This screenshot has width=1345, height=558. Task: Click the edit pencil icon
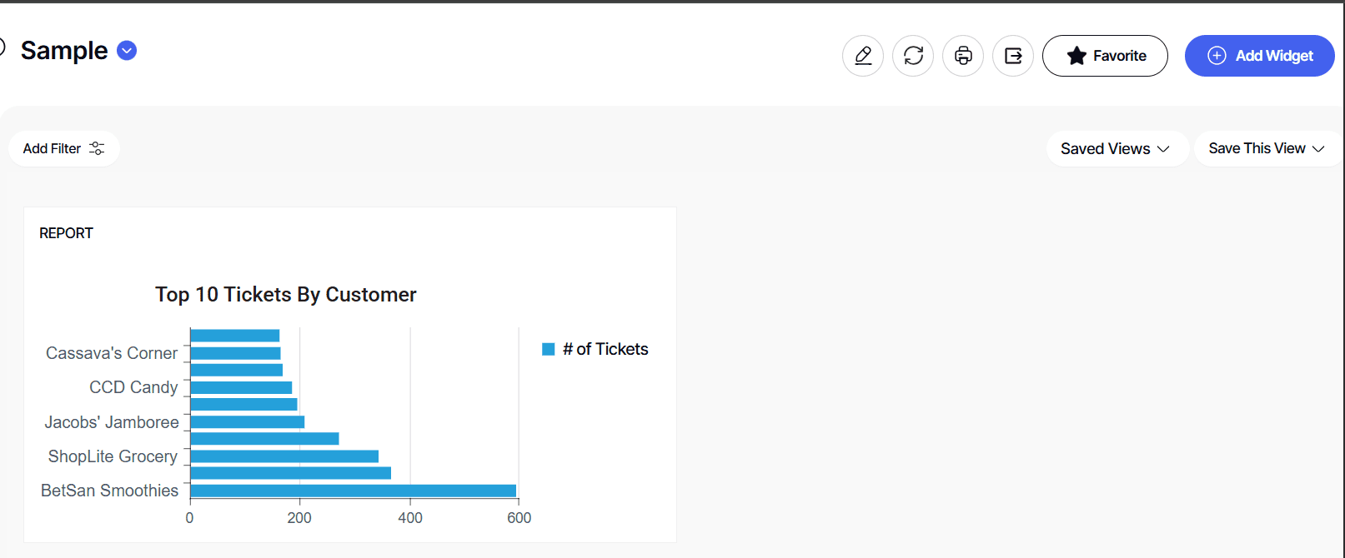[x=863, y=56]
